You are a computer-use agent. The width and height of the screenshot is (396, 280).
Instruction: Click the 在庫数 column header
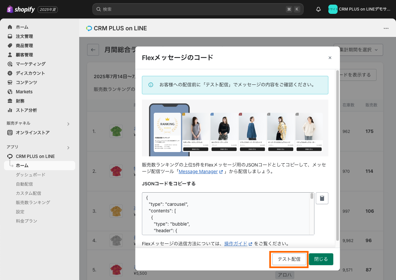coord(348,105)
